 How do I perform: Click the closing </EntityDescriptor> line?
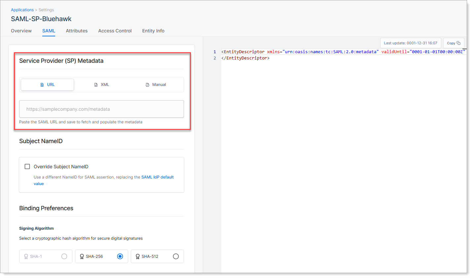click(x=245, y=58)
